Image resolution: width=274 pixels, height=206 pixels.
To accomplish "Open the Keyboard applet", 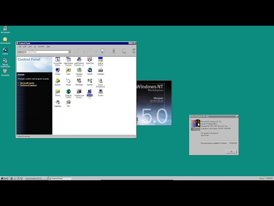I will tap(101, 71).
